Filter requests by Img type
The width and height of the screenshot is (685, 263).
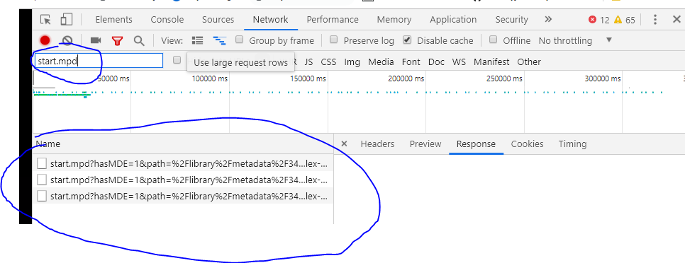[x=352, y=62]
